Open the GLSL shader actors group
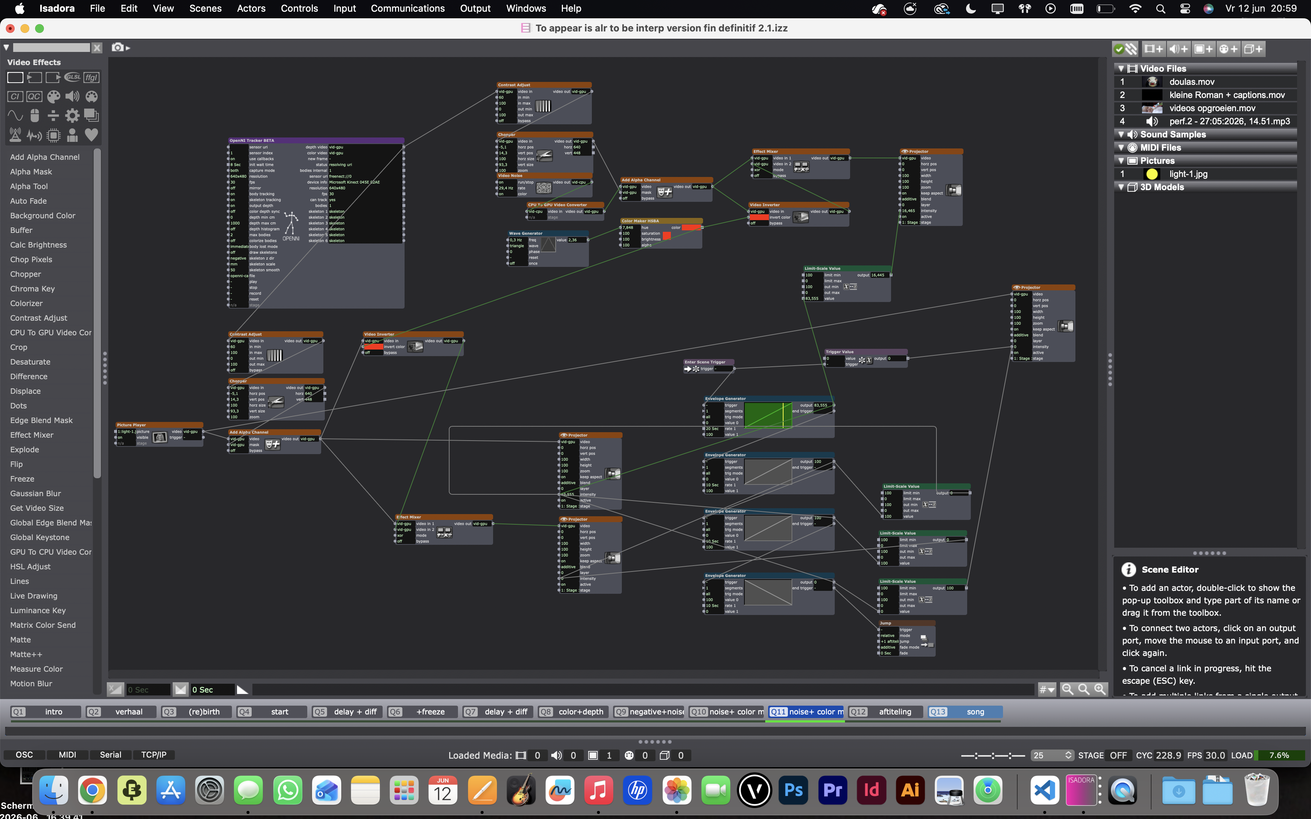The height and width of the screenshot is (819, 1311). click(x=72, y=78)
